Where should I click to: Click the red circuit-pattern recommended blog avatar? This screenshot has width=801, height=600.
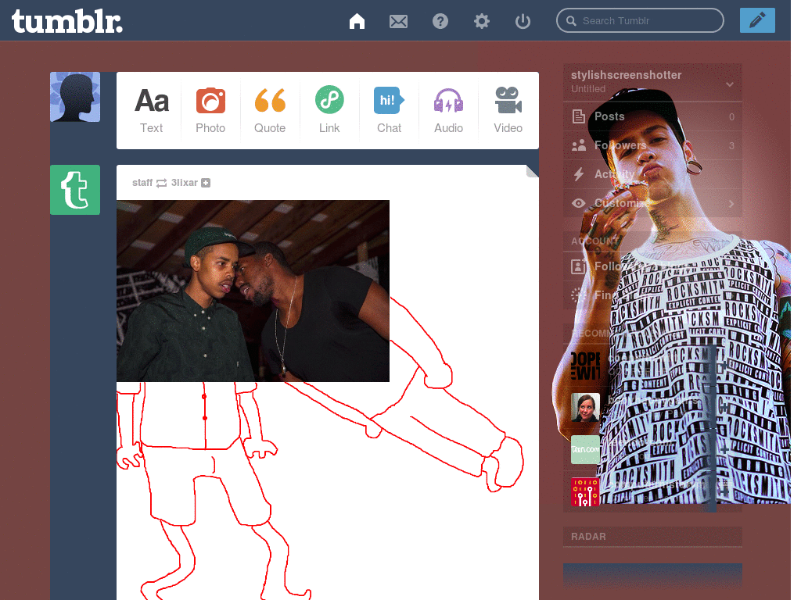click(585, 492)
